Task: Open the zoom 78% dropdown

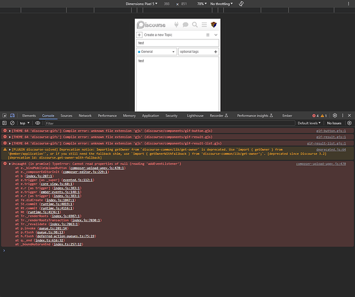Action: [x=202, y=4]
